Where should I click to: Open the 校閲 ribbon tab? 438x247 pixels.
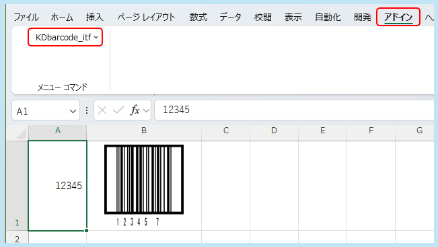(x=262, y=17)
